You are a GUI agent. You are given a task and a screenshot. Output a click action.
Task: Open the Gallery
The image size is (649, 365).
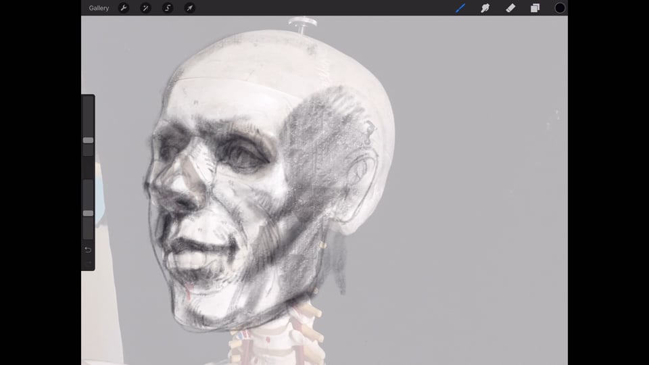99,8
